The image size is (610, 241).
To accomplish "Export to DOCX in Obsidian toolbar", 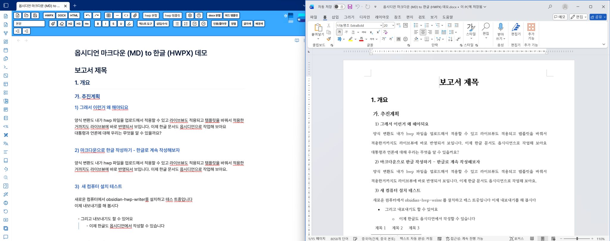I will click(x=62, y=15).
